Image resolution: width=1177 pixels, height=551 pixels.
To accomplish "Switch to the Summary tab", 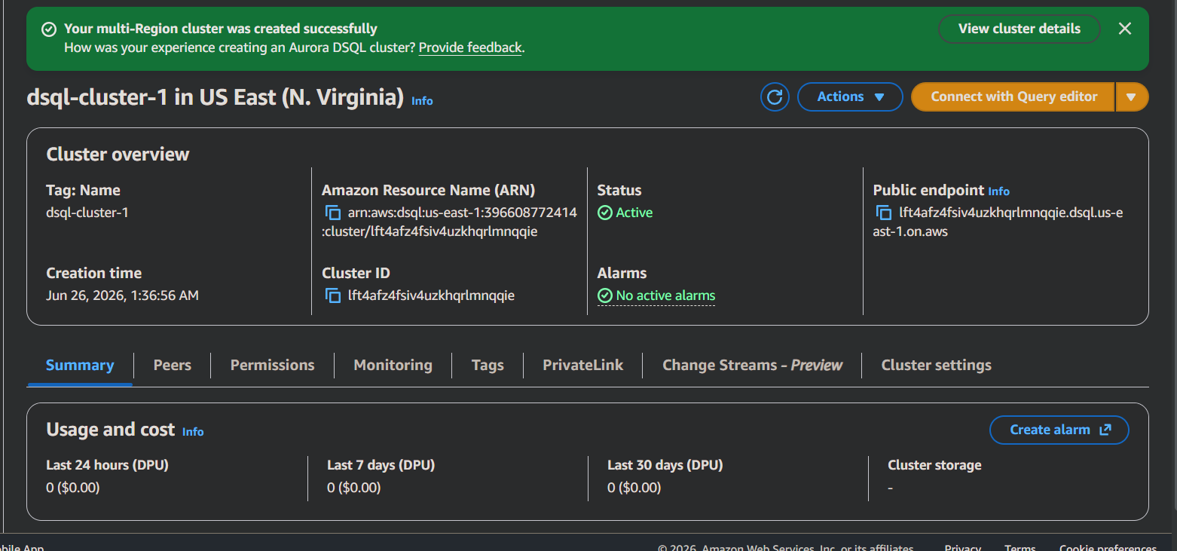I will tap(80, 366).
